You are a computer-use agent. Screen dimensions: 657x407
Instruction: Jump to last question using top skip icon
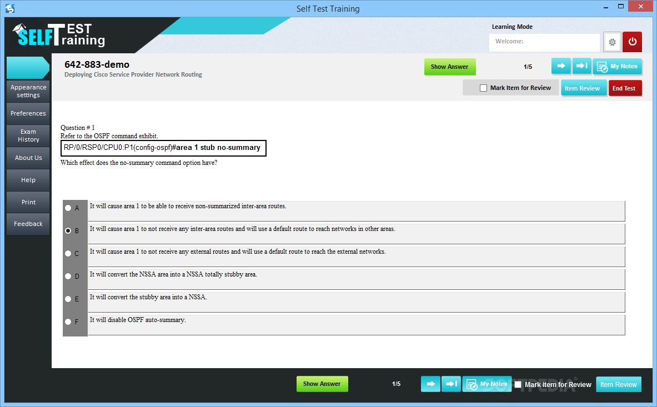581,66
